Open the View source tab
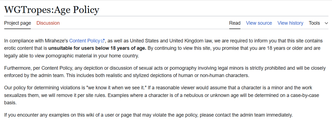Viewport: 332px width, 123px height. coord(259,23)
